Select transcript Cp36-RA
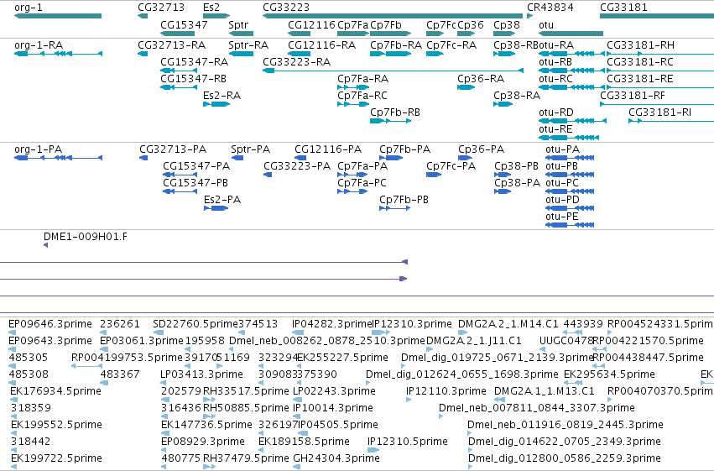 tap(466, 87)
